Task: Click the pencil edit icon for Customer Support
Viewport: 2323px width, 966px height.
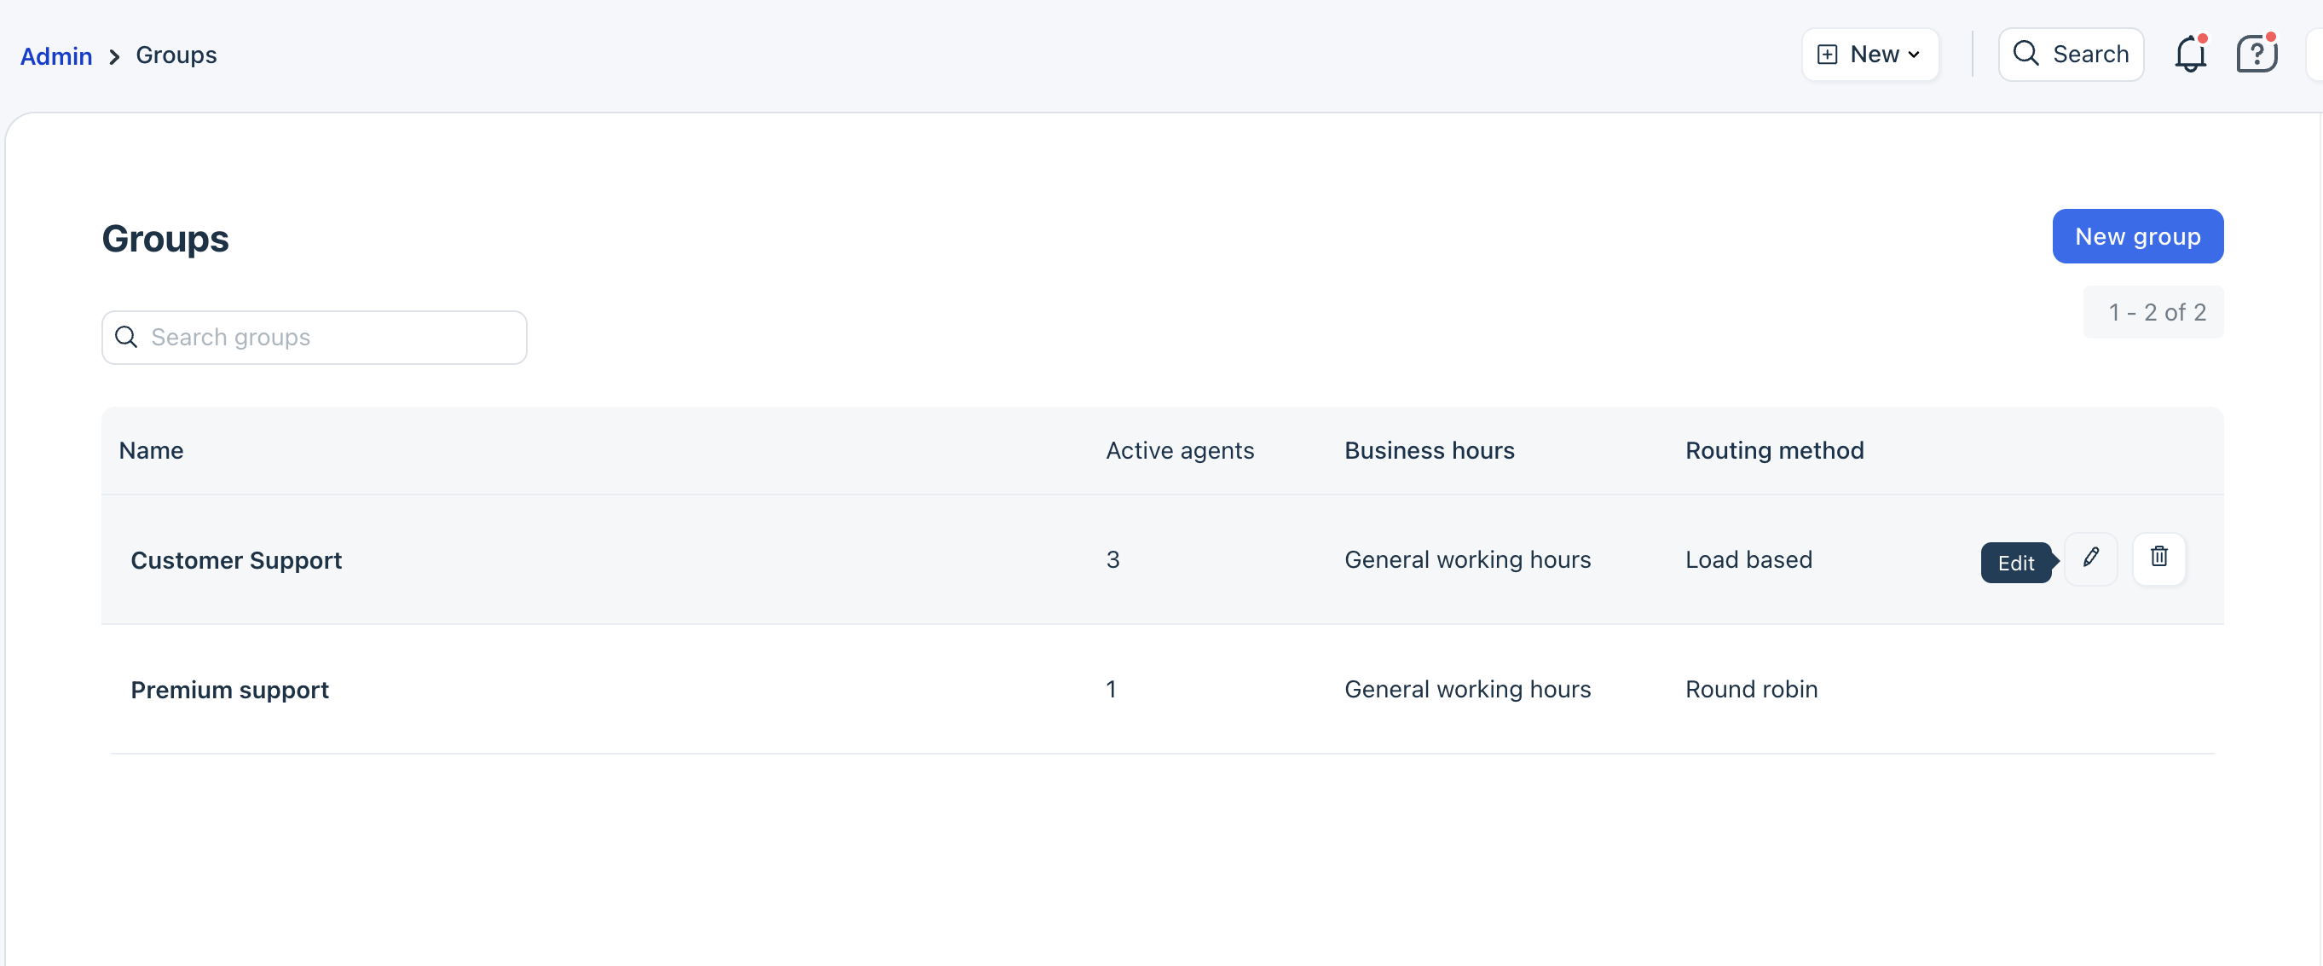Action: (2090, 558)
